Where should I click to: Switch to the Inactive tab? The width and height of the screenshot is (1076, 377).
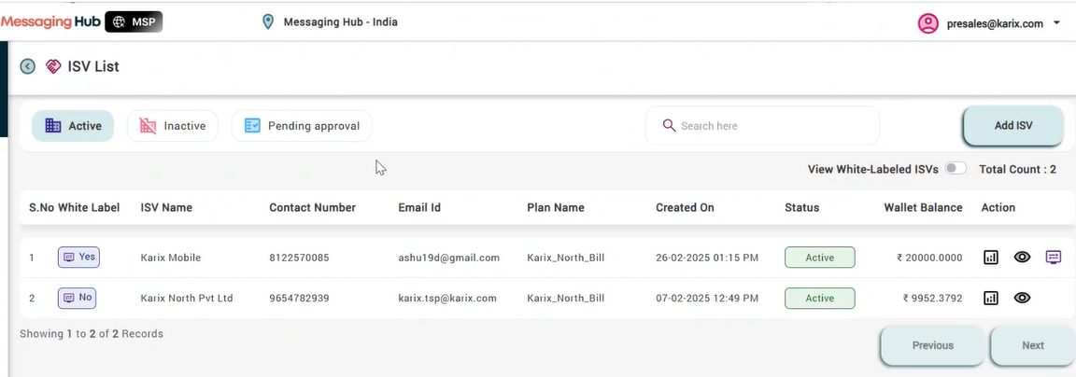173,126
